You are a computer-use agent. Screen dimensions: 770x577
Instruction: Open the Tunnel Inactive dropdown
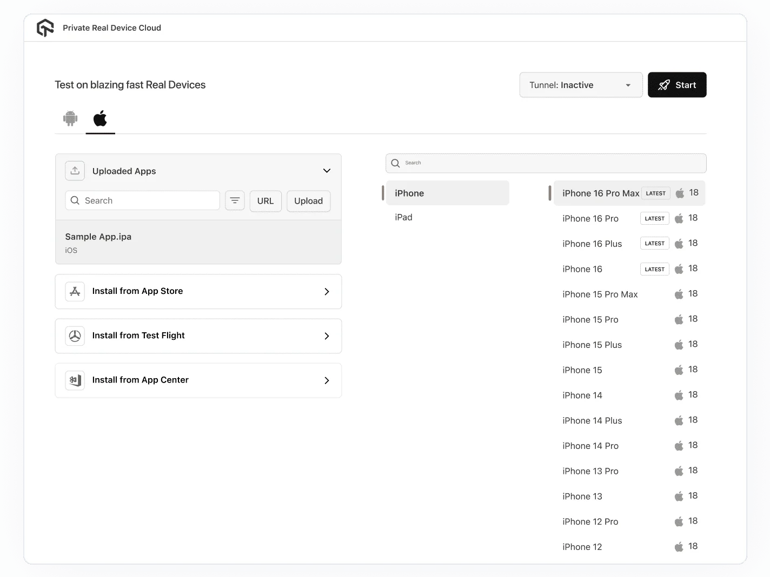point(580,85)
